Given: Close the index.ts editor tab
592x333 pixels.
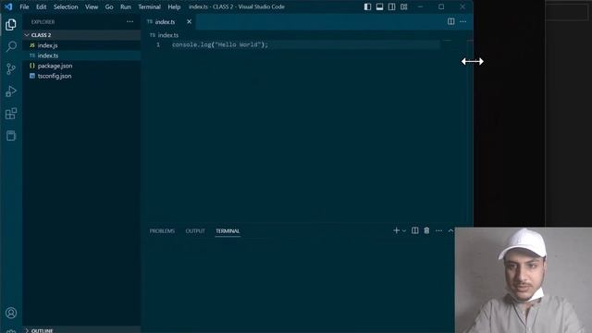Looking at the screenshot, I should pos(189,21).
